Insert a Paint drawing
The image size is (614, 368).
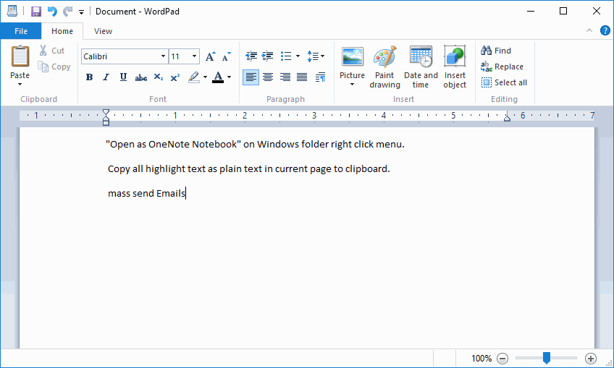pyautogui.click(x=385, y=67)
